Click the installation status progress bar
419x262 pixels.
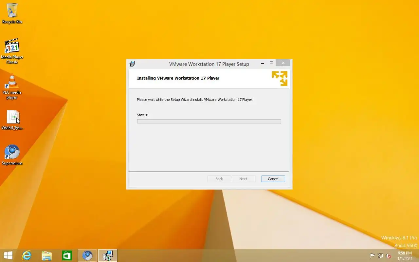tap(209, 121)
